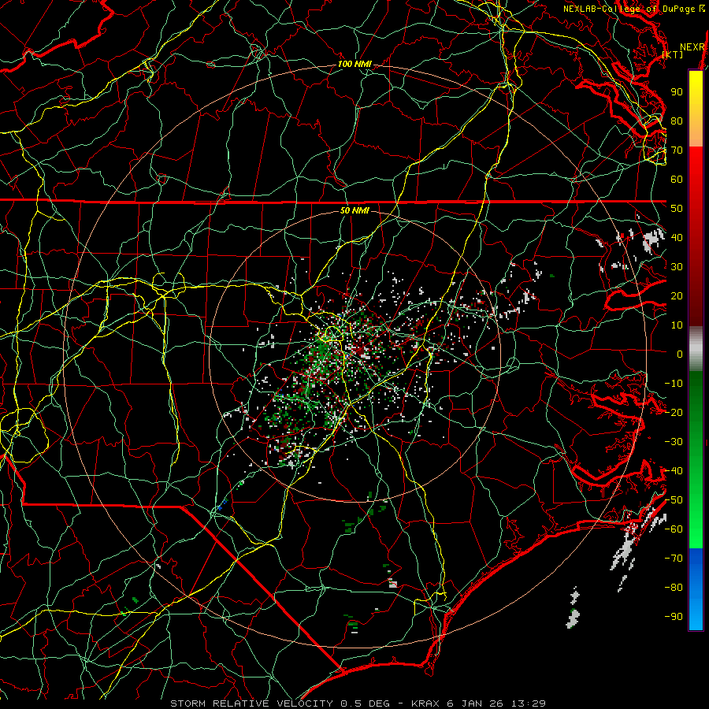This screenshot has height=709, width=709.
Task: Select the 70 value on velocity scale
Action: click(x=677, y=150)
